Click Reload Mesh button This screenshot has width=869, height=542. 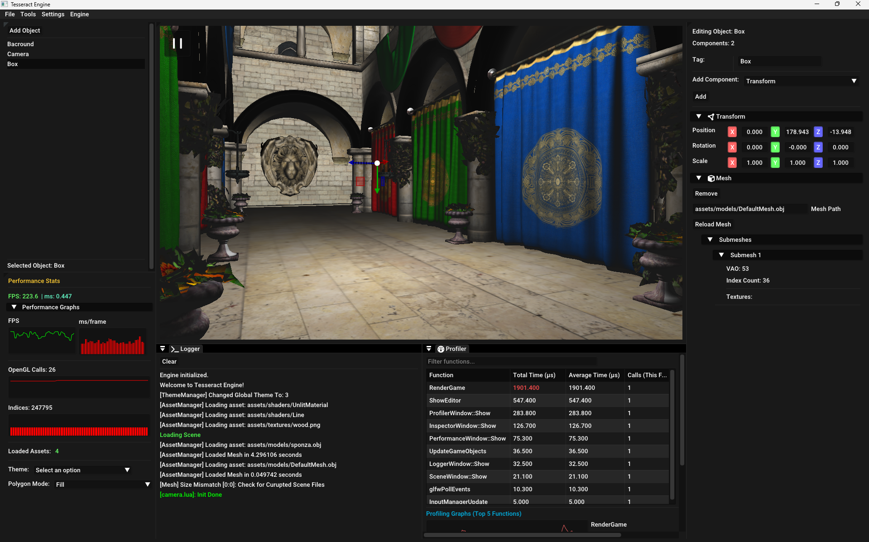tap(713, 224)
